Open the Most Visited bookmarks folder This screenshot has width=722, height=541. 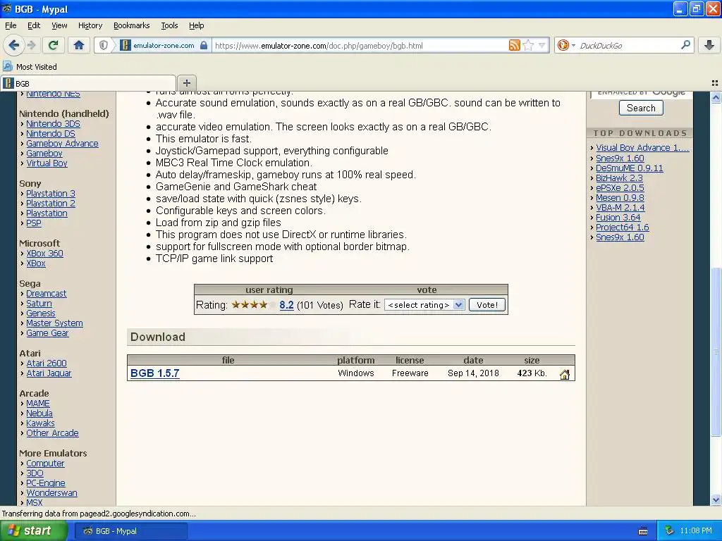point(30,67)
